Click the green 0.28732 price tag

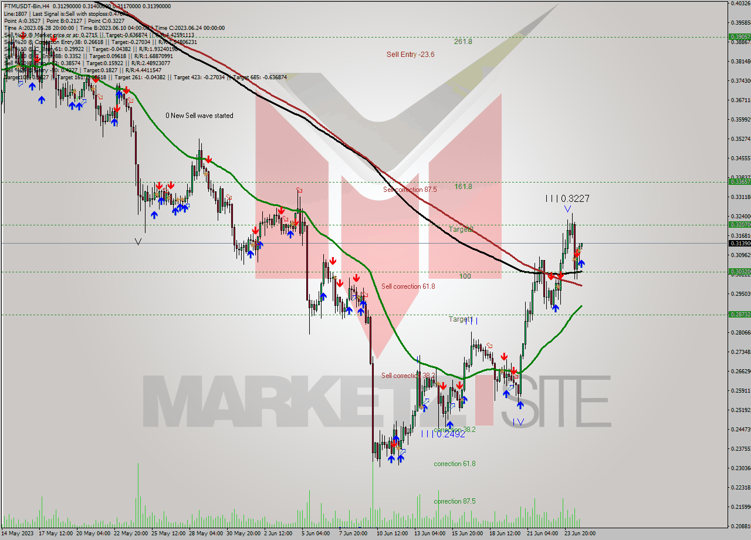click(x=739, y=315)
